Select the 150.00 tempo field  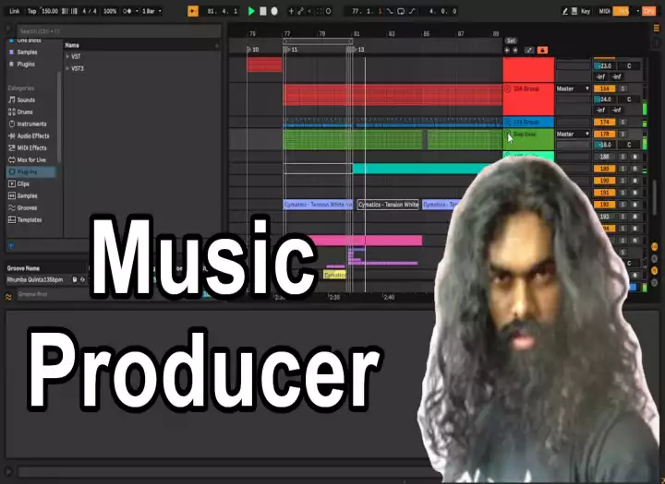50,11
